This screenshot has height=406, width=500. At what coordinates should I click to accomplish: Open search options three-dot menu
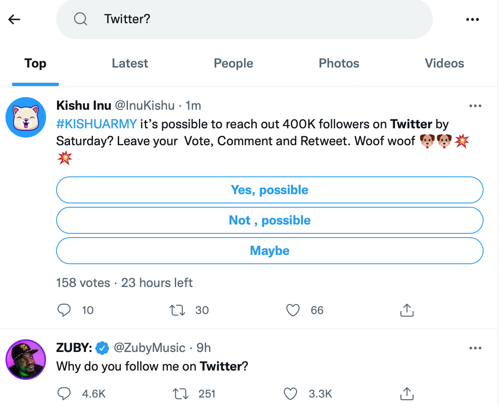pyautogui.click(x=472, y=19)
